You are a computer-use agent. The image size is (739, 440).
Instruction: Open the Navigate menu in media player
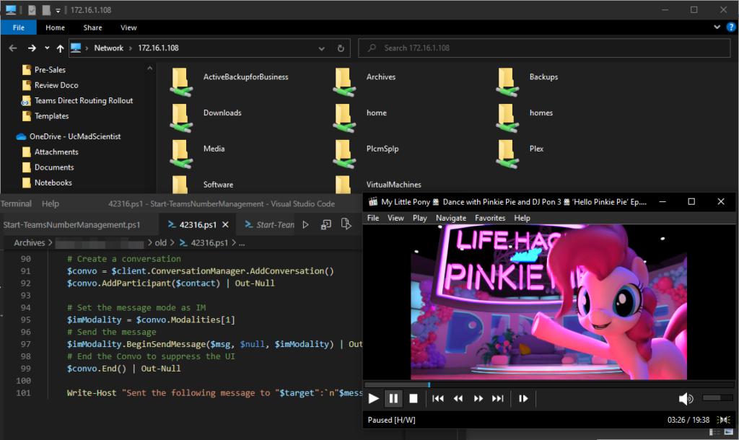[x=451, y=218]
